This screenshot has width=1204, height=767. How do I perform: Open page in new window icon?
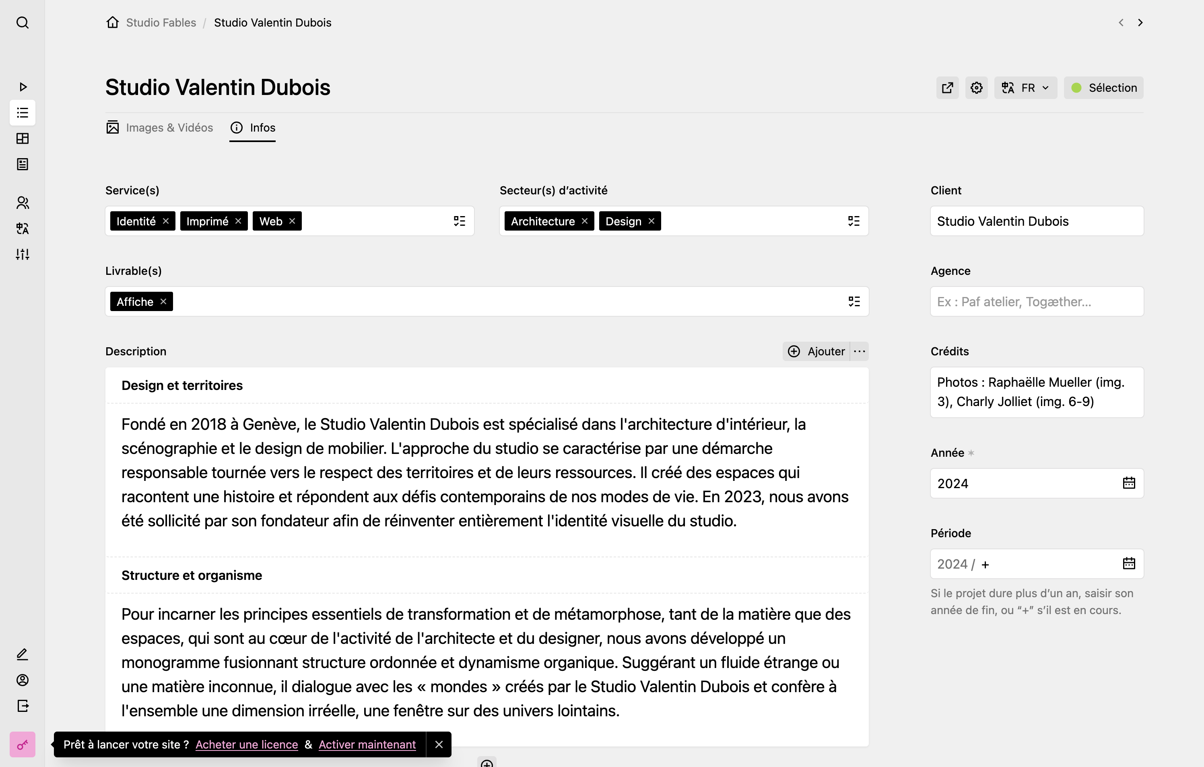coord(948,88)
